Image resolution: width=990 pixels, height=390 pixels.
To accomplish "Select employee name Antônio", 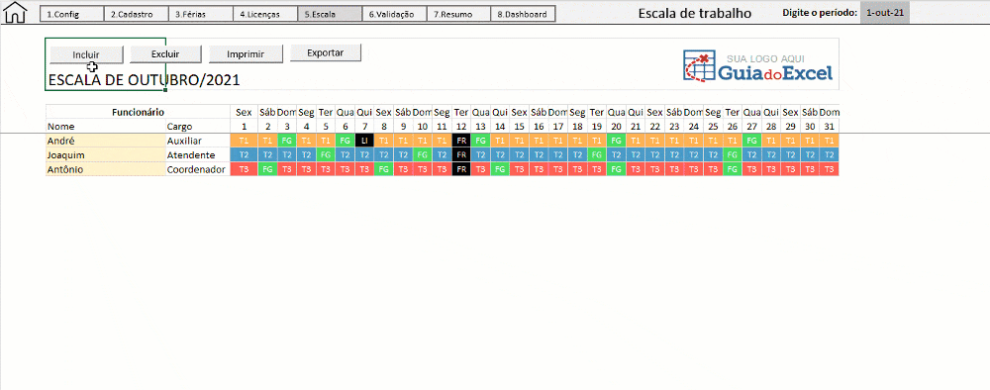I will click(x=106, y=169).
